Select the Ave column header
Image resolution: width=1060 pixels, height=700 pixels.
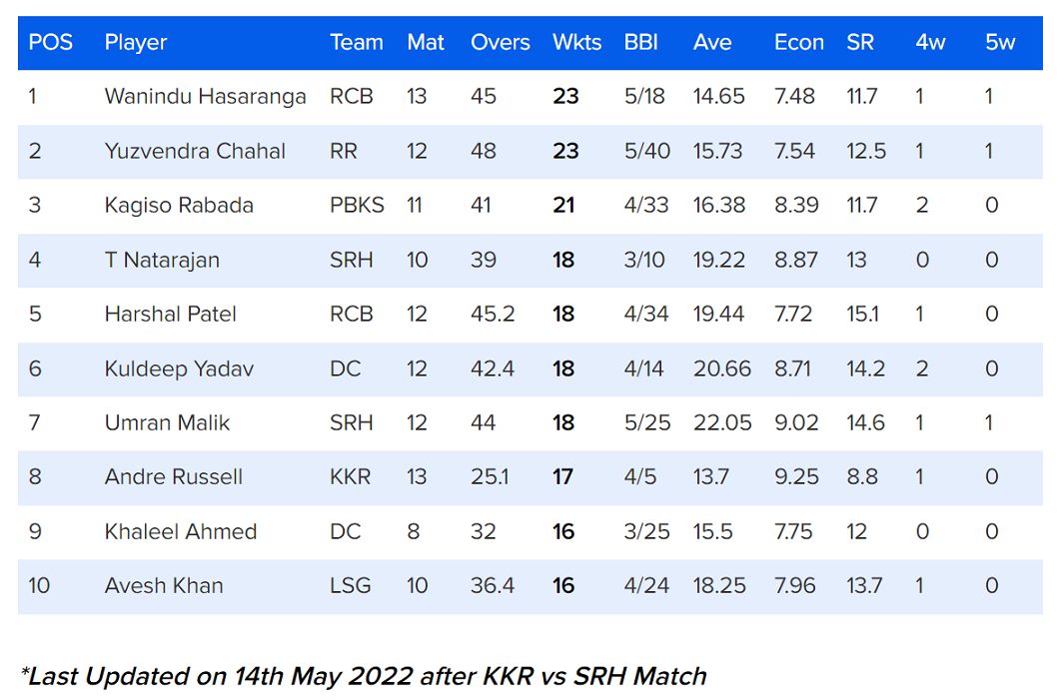(x=712, y=43)
